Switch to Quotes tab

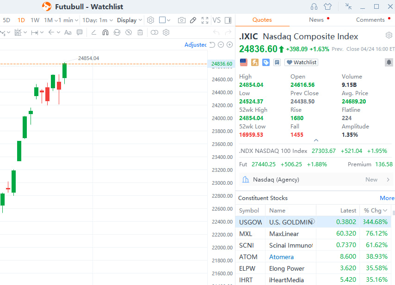pyautogui.click(x=262, y=20)
